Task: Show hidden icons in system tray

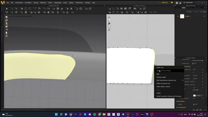Action: pyautogui.click(x=179, y=114)
